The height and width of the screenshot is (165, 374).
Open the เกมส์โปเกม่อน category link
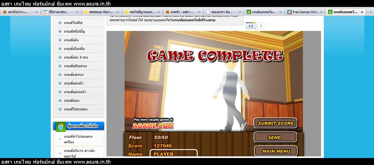(76, 109)
